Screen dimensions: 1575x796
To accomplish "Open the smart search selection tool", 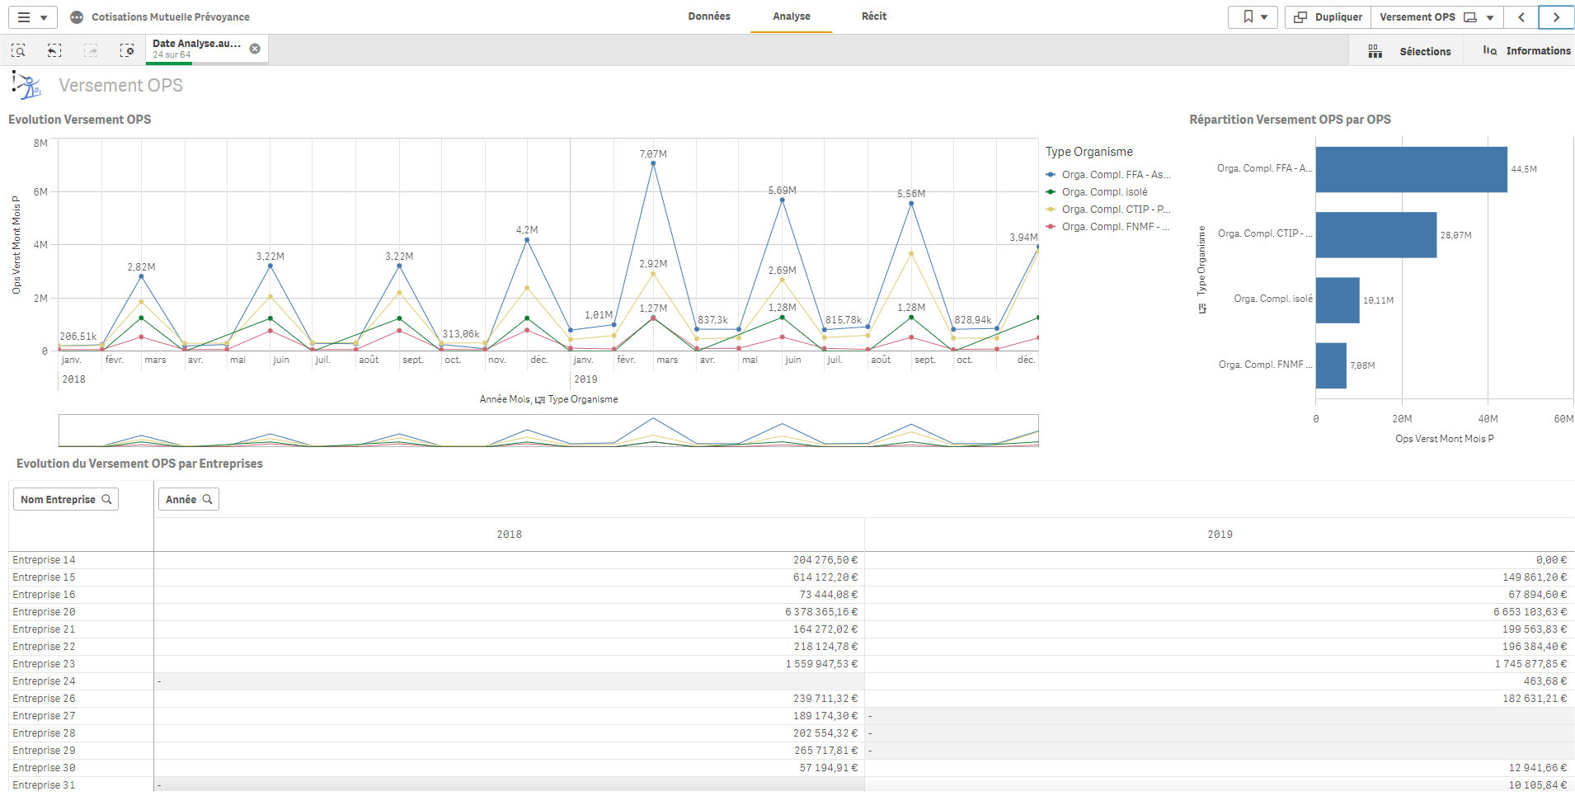I will tap(18, 51).
